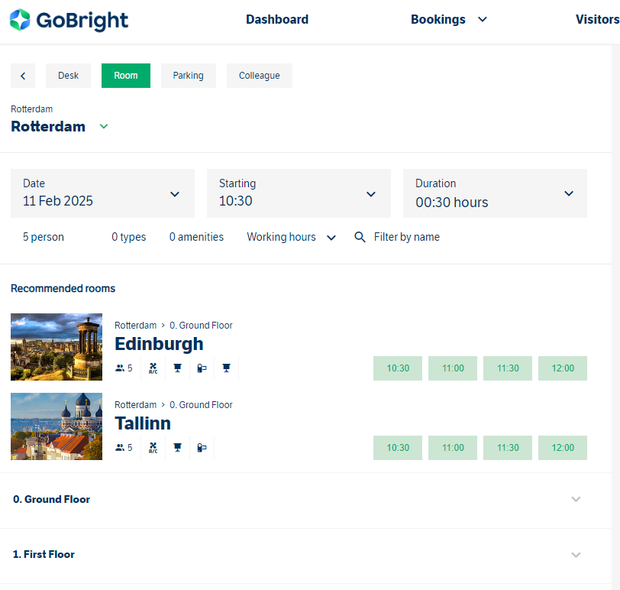Click Tallinn's presentation screen amenity icon

[x=178, y=448]
